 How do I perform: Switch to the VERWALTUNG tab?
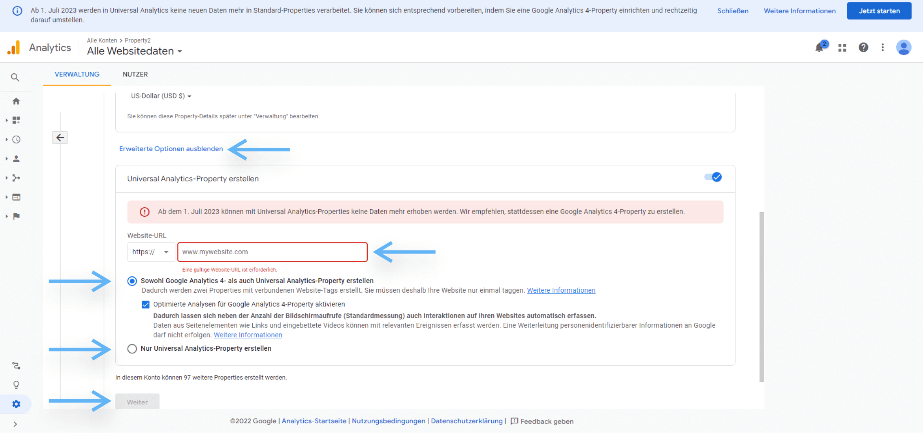[77, 74]
